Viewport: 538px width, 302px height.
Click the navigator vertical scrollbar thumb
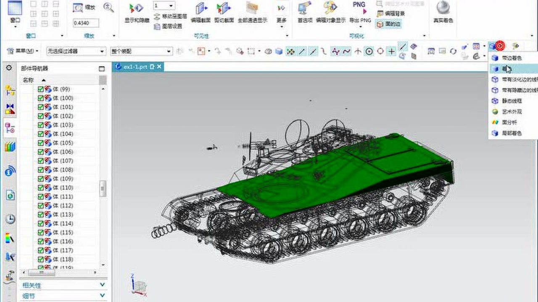103,189
